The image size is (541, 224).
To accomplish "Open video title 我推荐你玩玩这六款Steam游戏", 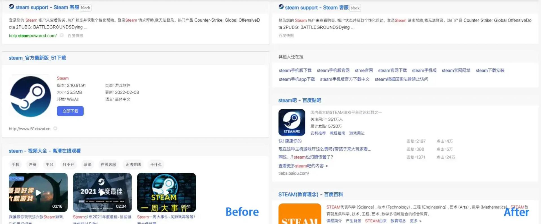I will [37, 217].
